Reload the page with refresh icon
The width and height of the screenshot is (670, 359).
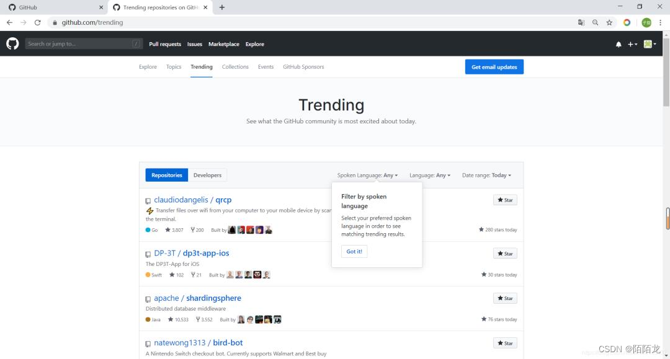click(38, 22)
